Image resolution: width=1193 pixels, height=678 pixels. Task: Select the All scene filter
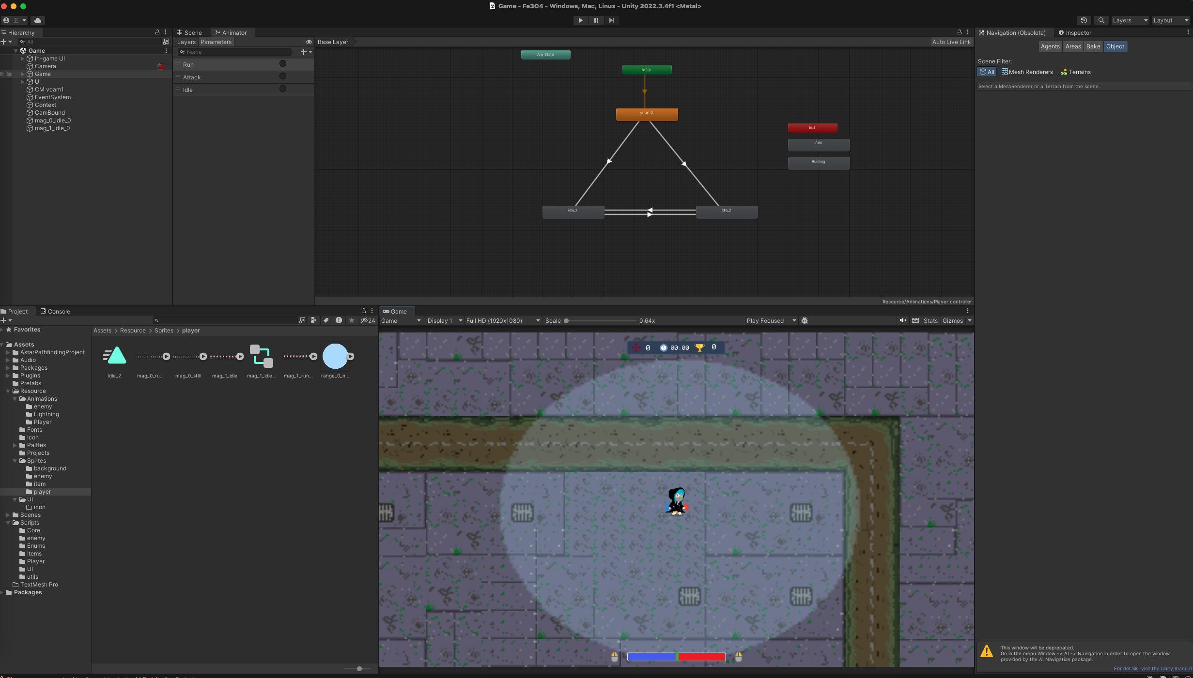987,72
